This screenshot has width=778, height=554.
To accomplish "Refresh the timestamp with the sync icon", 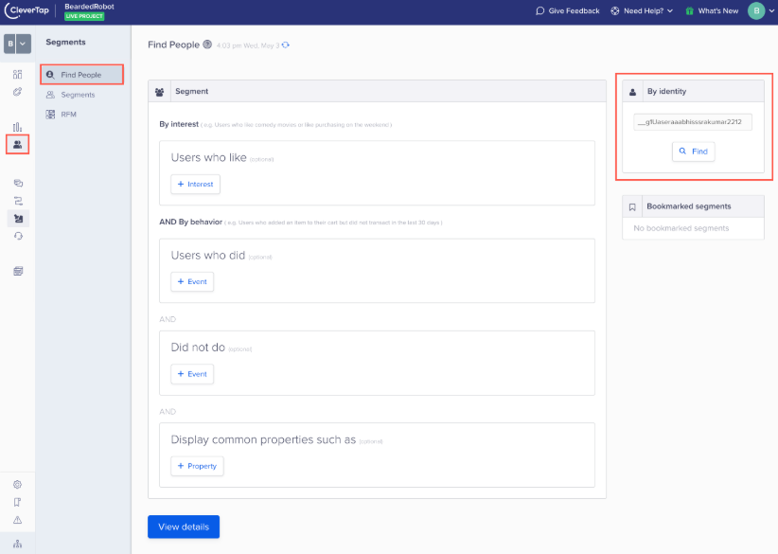I will tap(286, 45).
